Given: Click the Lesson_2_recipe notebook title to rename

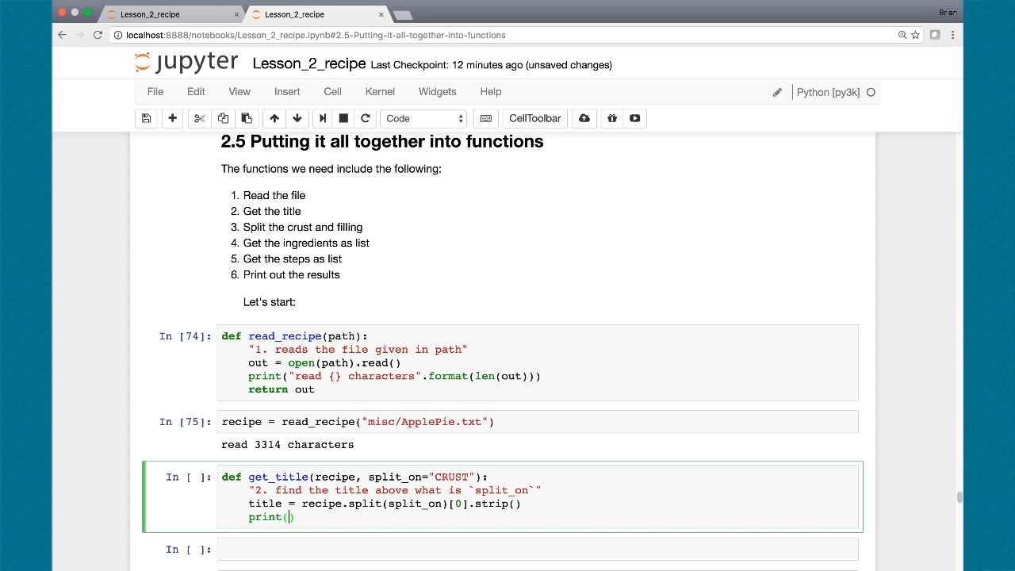Looking at the screenshot, I should pos(308,64).
